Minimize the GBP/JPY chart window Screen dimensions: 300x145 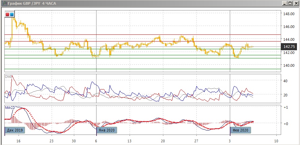tap(284, 3)
